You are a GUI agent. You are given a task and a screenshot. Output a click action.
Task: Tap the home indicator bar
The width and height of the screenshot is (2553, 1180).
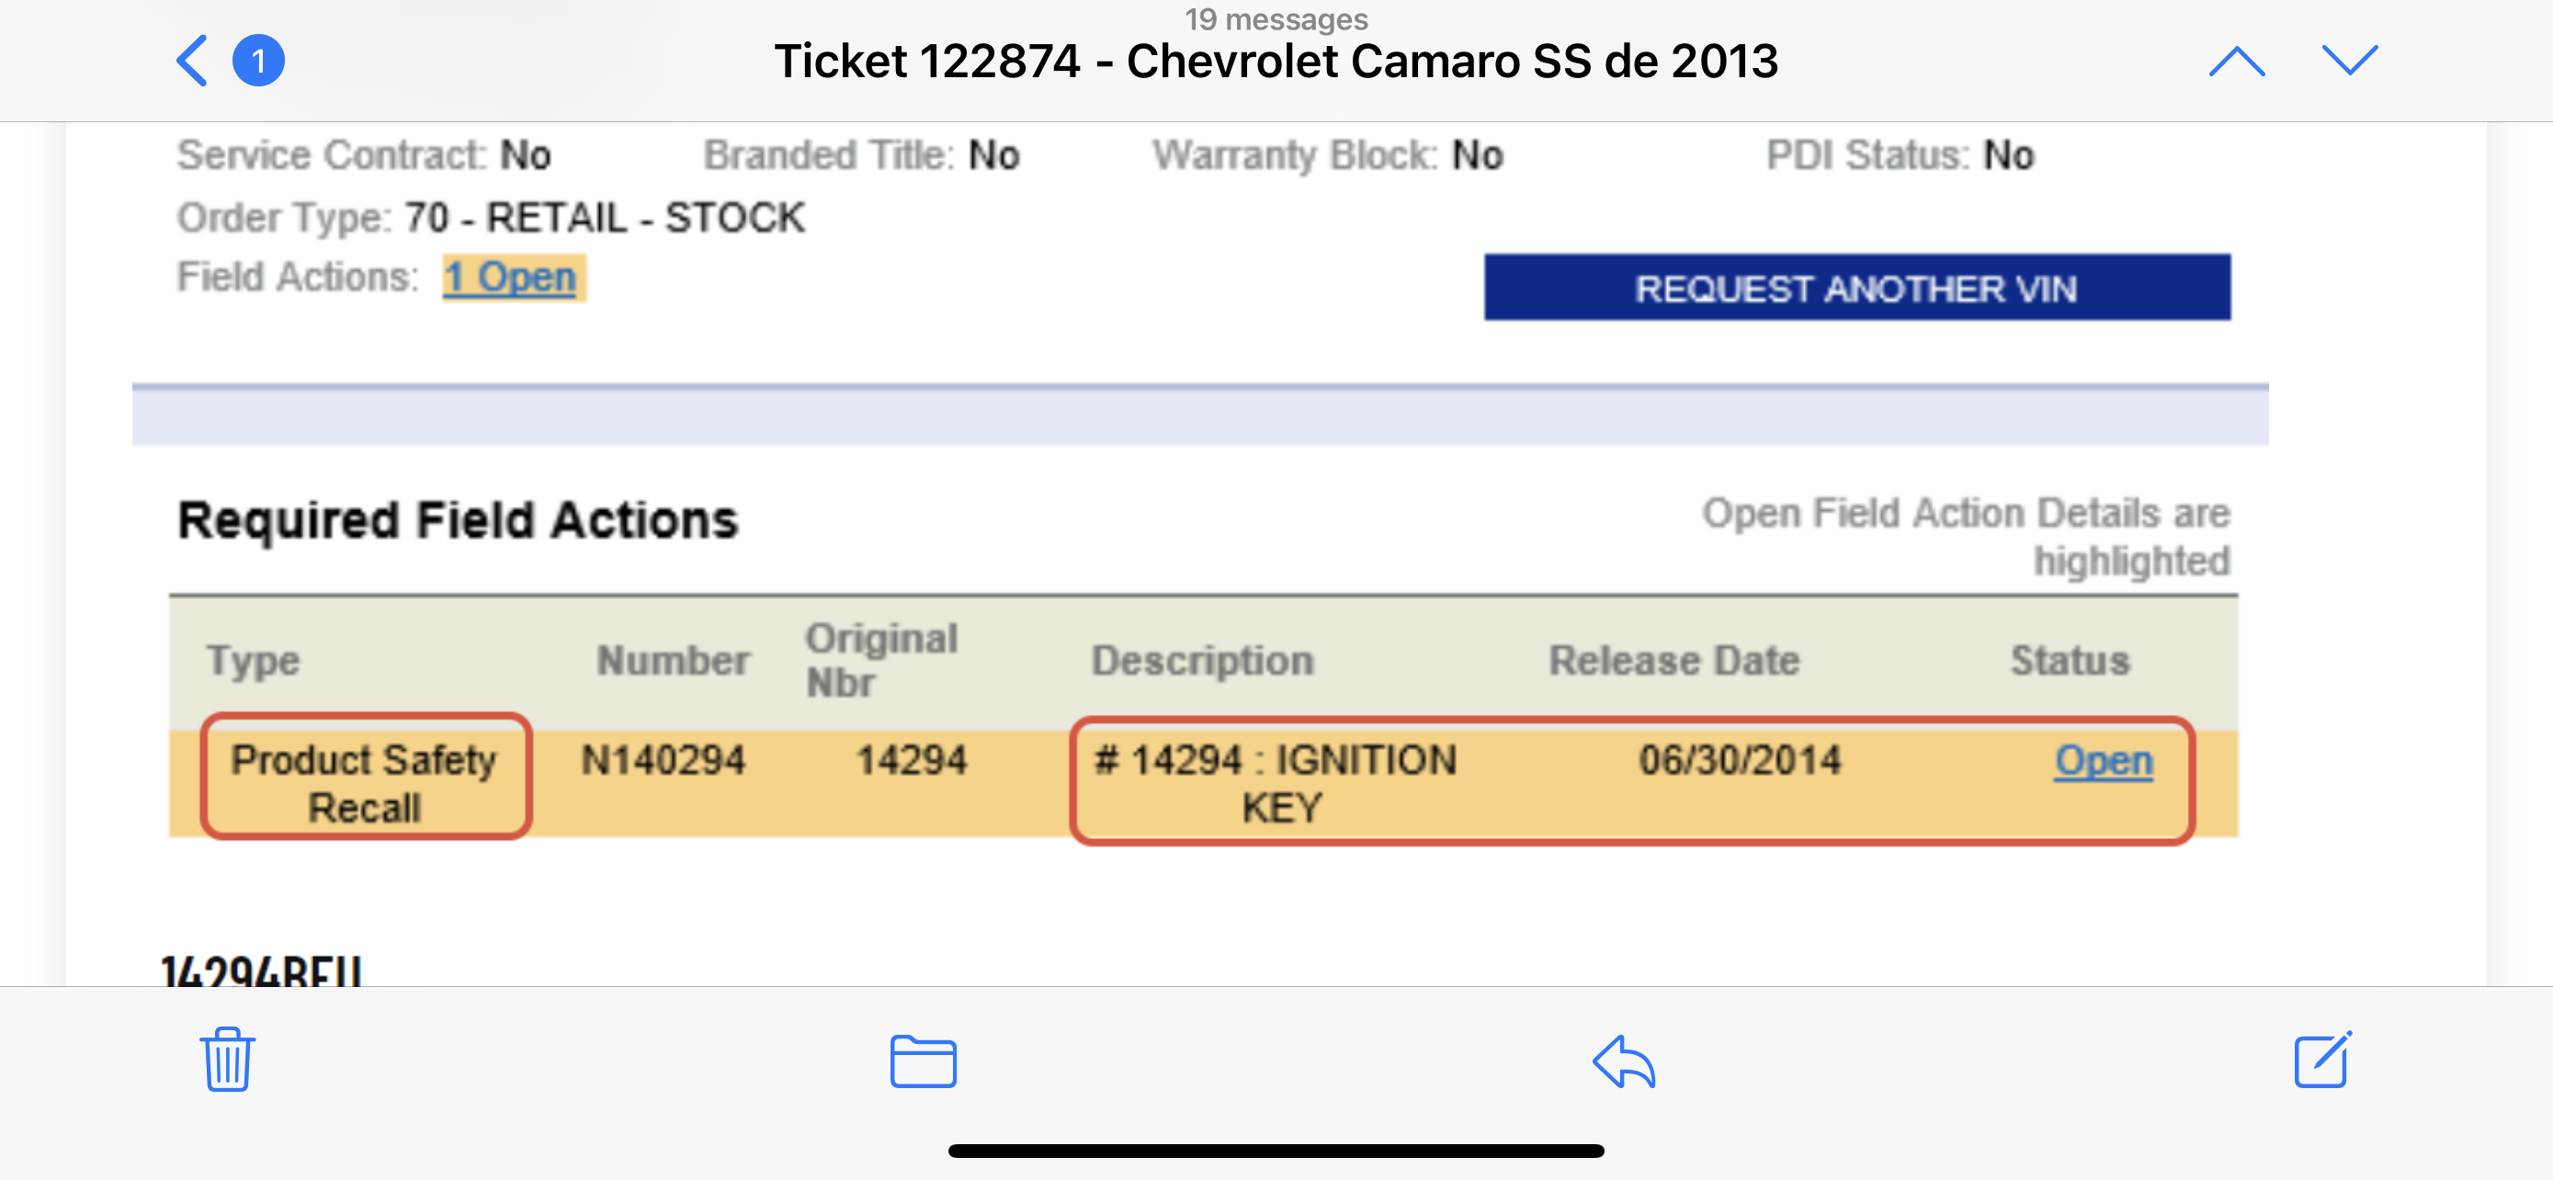(1276, 1151)
